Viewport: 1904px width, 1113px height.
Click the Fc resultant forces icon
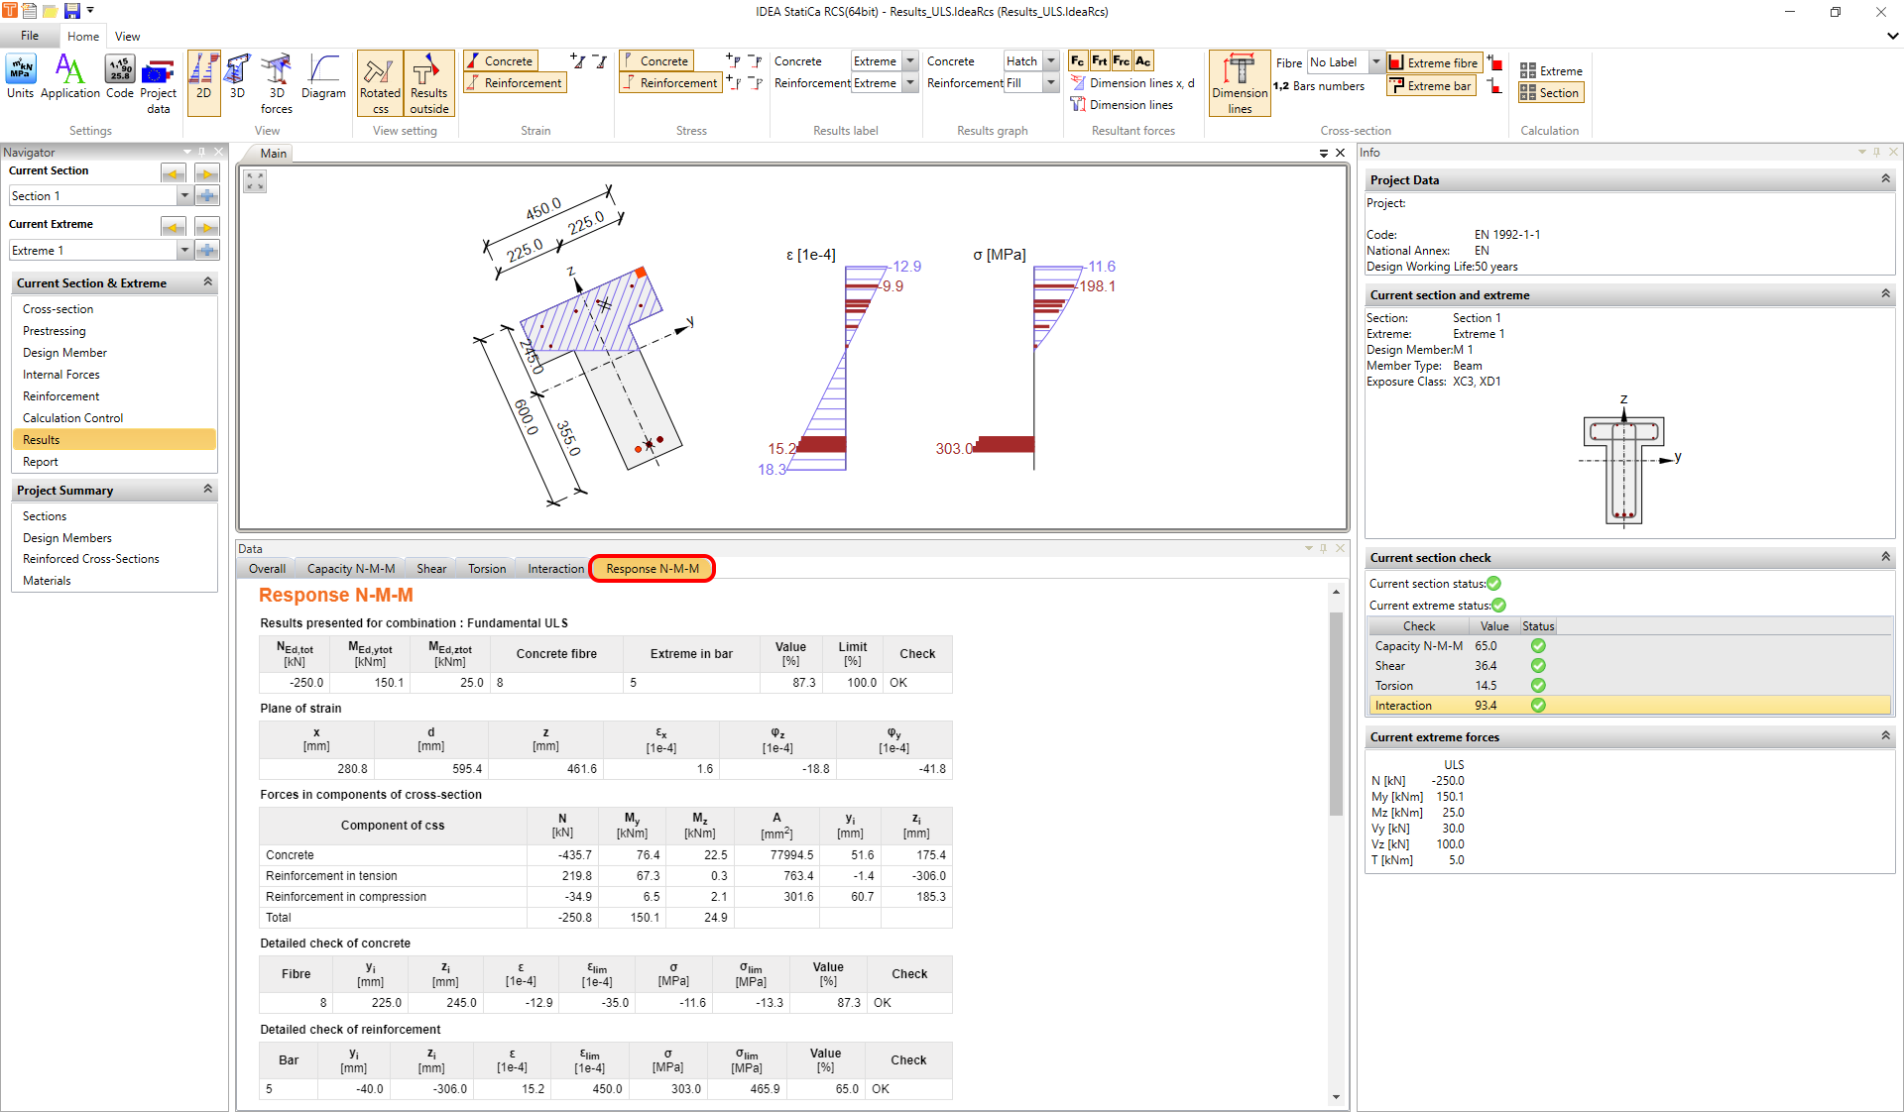pos(1077,60)
